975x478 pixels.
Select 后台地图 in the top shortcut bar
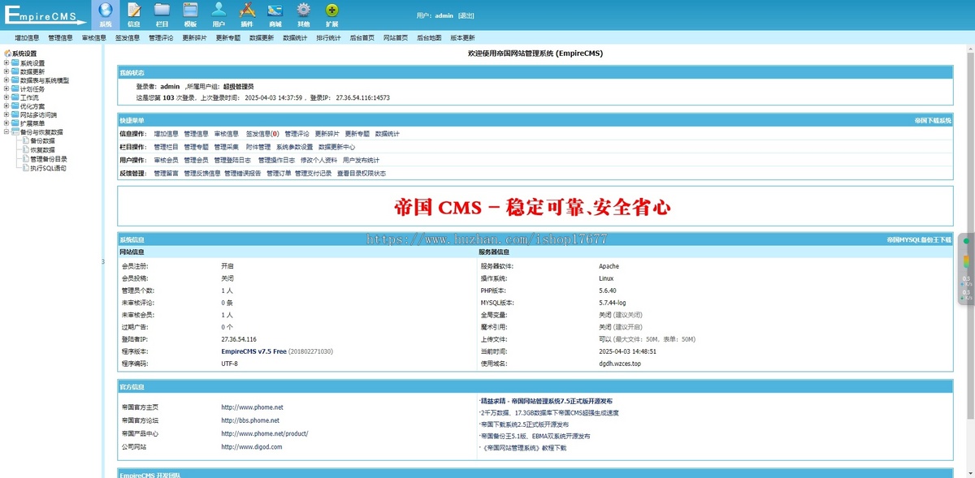point(429,37)
